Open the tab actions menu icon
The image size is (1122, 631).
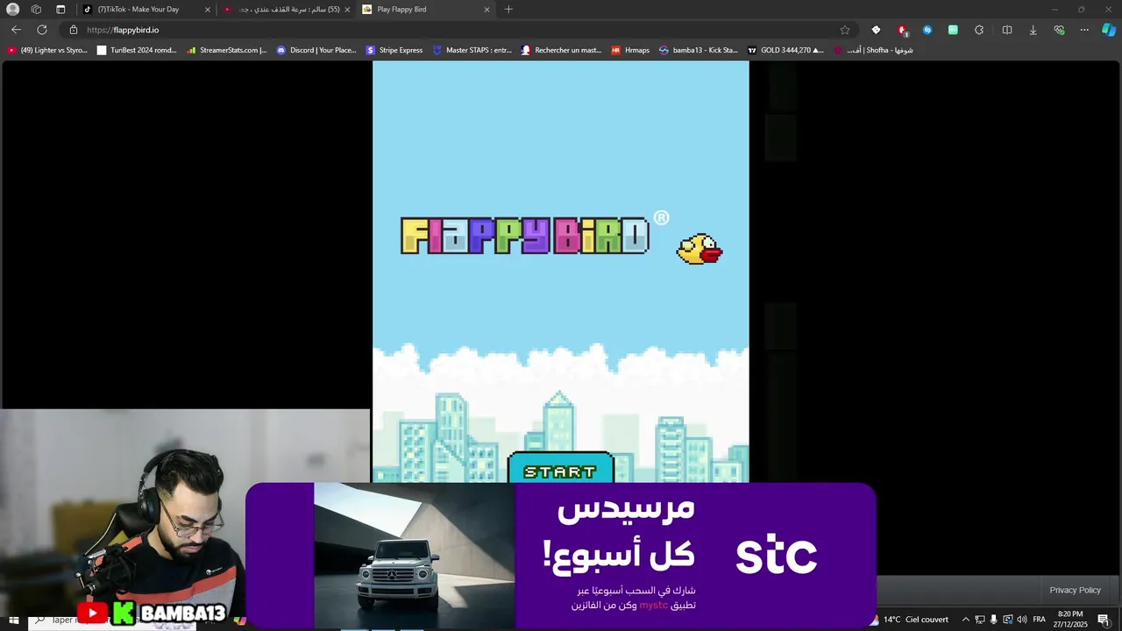point(60,10)
